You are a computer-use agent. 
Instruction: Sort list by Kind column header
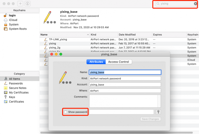[x=104, y=35]
